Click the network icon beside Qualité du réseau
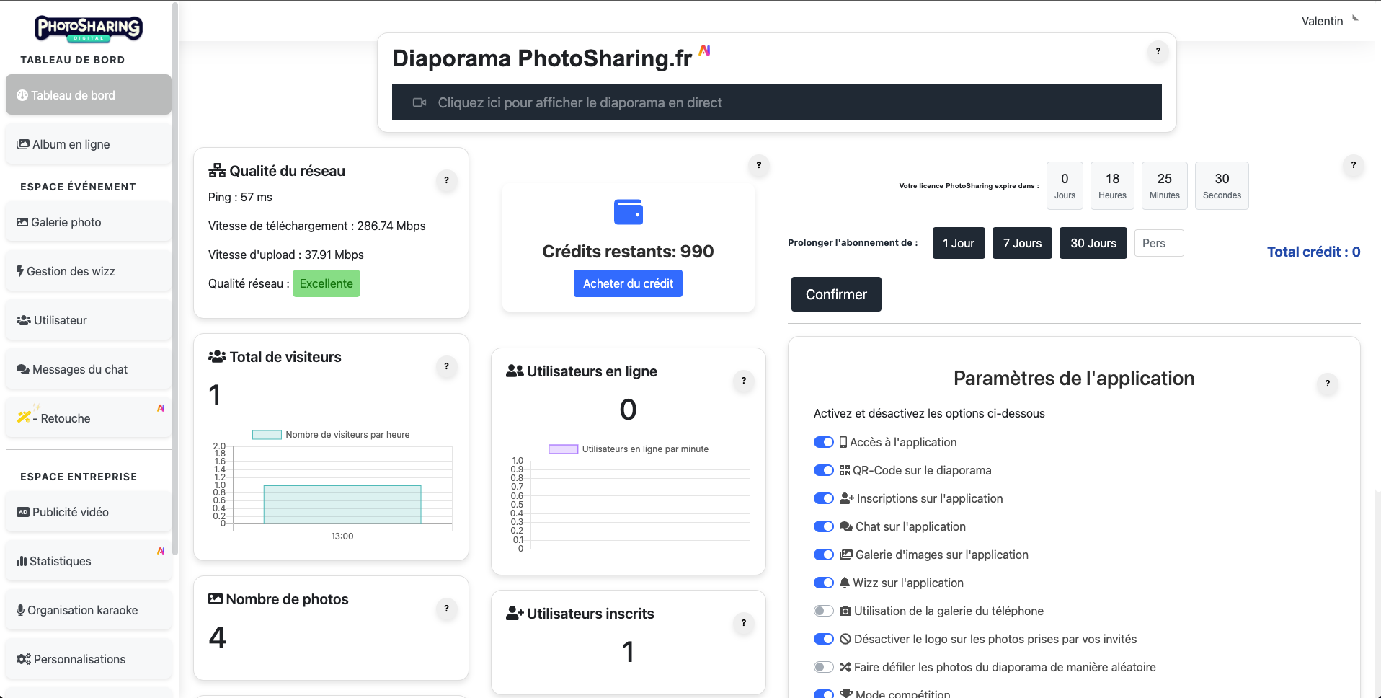 pos(217,171)
